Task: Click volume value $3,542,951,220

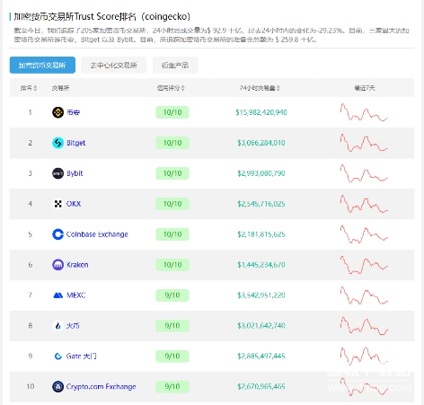Action: tap(261, 295)
